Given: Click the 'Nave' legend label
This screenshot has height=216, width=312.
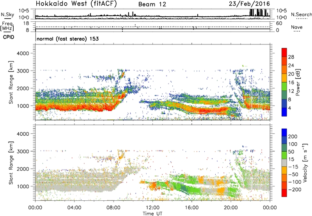Looking at the screenshot, I should [x=297, y=27].
